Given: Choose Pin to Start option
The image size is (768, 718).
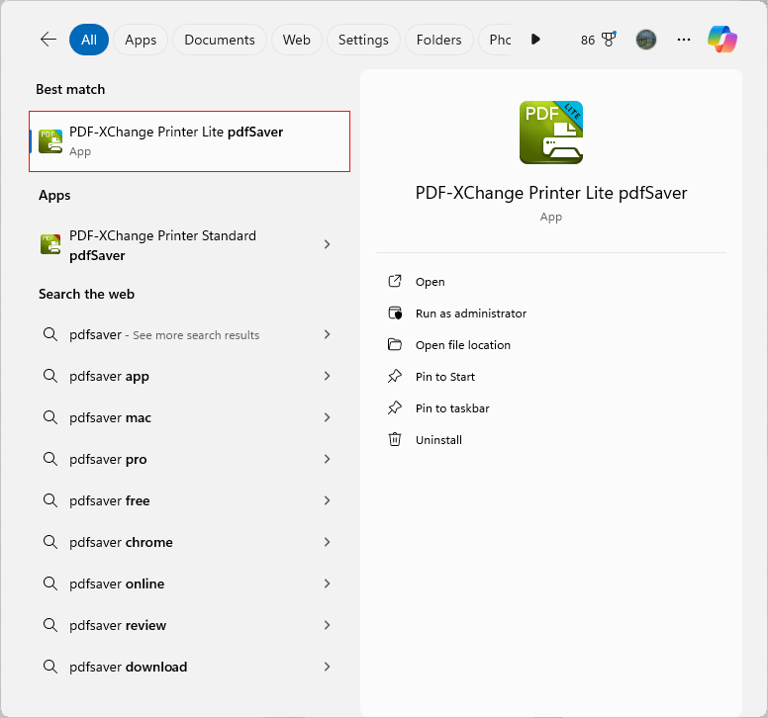Looking at the screenshot, I should 445,377.
